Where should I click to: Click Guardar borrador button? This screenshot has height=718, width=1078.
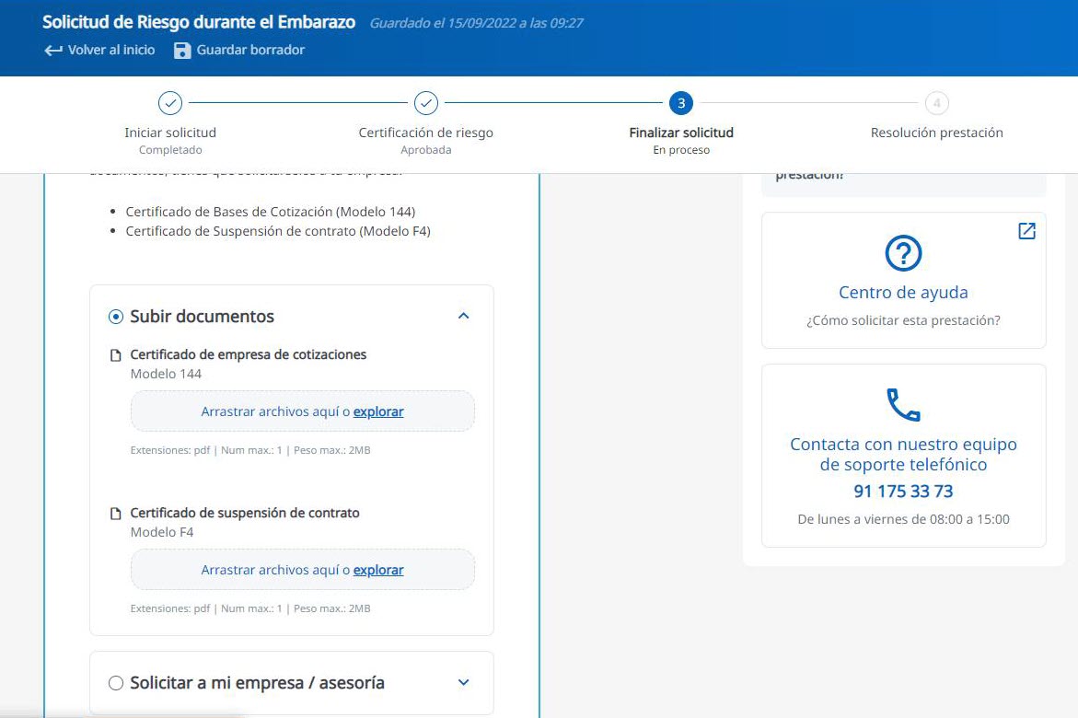[x=250, y=50]
